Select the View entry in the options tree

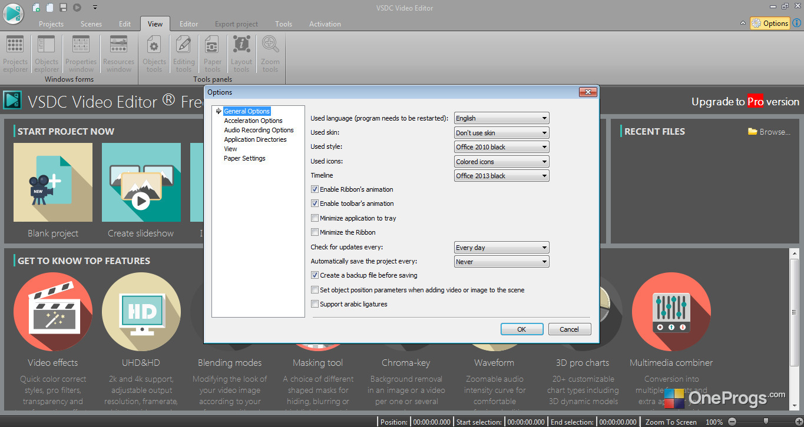coord(230,149)
